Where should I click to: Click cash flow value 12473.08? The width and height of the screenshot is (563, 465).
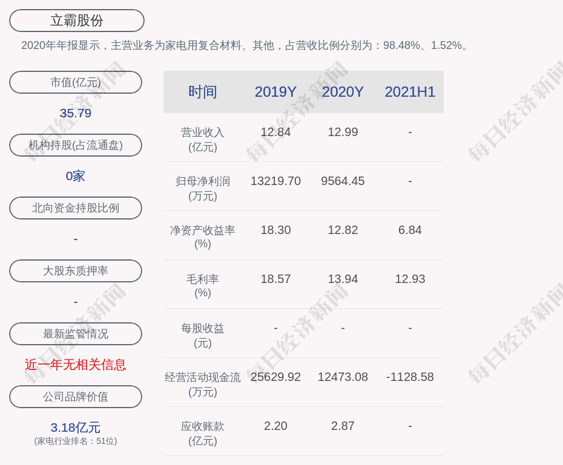coord(343,377)
